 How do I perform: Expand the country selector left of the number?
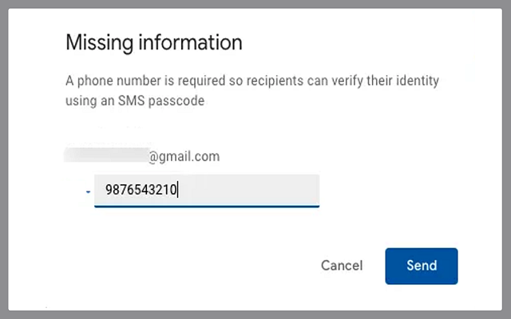pos(87,191)
